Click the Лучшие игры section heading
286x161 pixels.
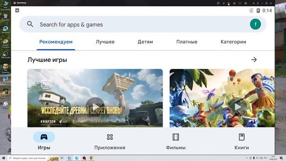click(47, 60)
